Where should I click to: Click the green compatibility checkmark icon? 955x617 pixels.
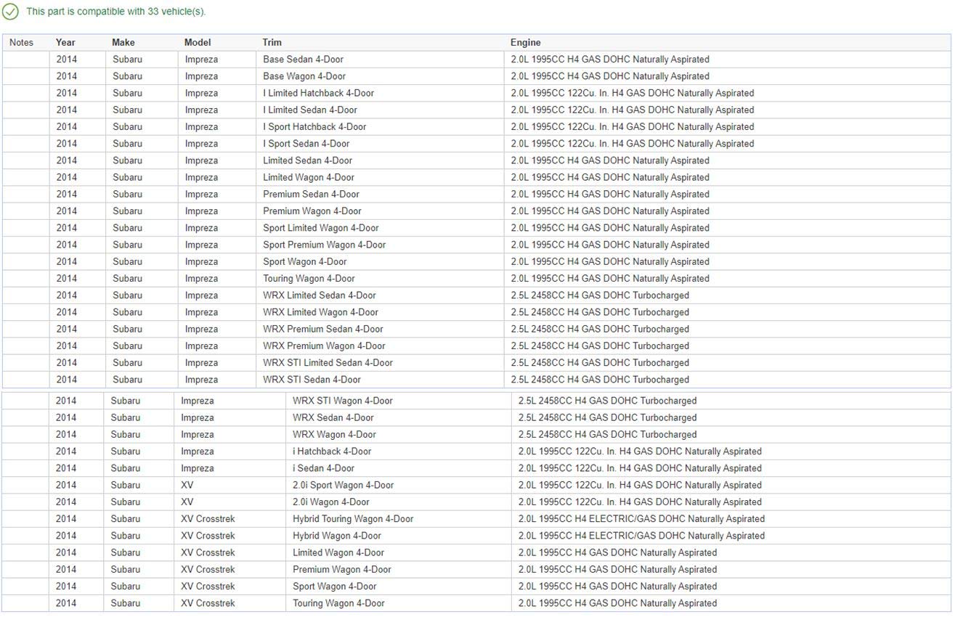click(x=10, y=12)
